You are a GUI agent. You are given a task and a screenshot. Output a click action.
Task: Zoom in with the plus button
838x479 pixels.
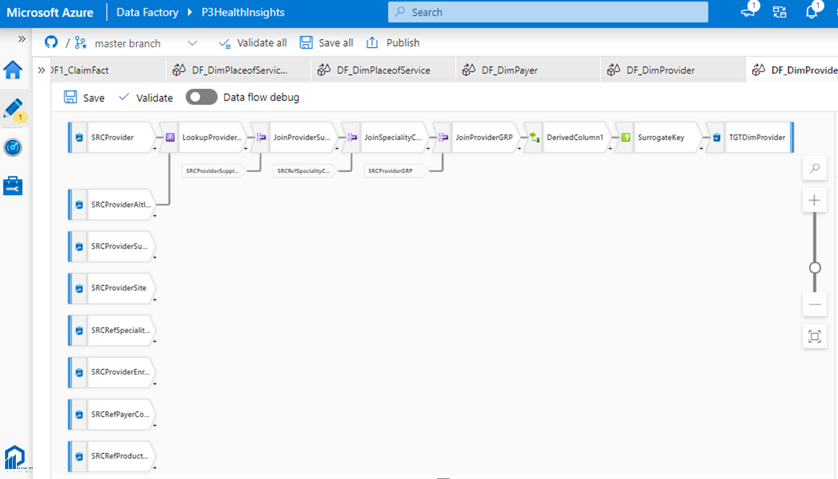coord(814,200)
